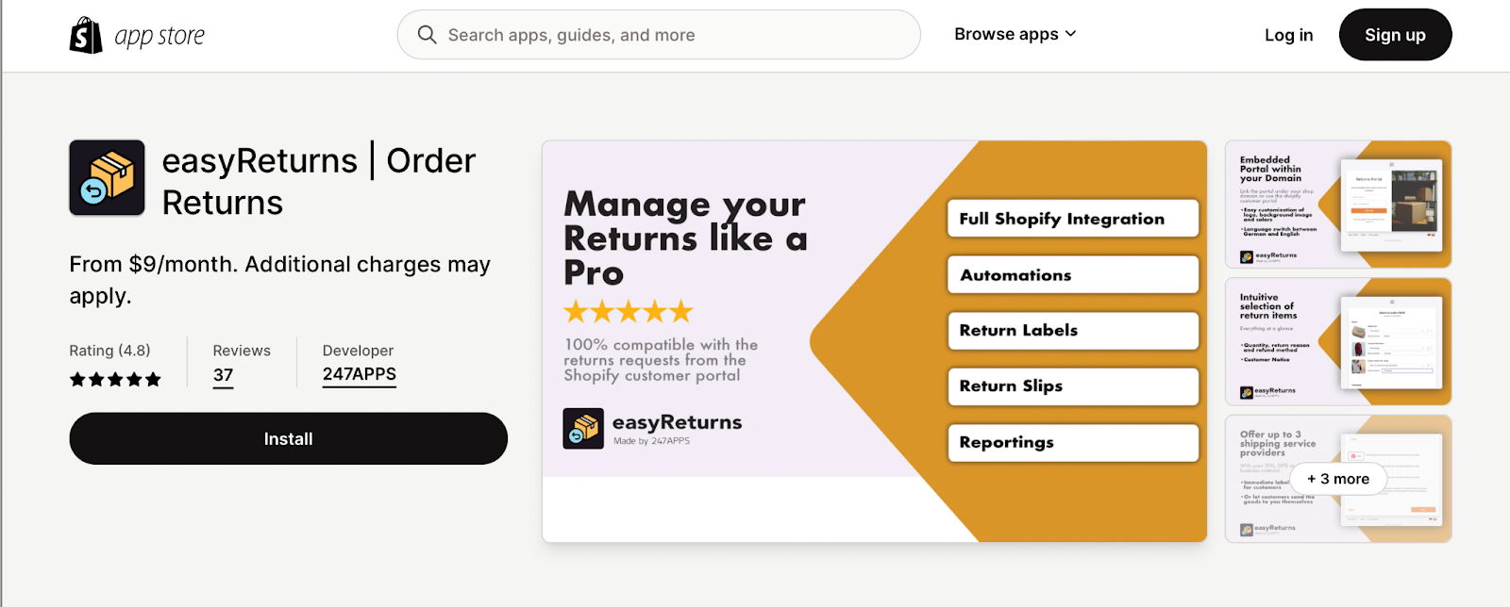The image size is (1510, 607).
Task: Click the black rating stars row
Action: (x=115, y=380)
